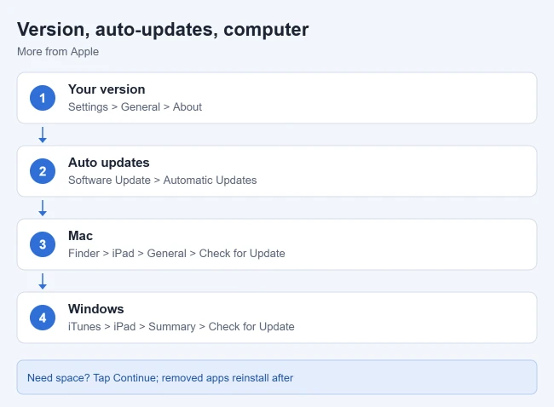The width and height of the screenshot is (554, 407).
Task: Click the "Settings > General > About" path text
Action: tap(135, 107)
